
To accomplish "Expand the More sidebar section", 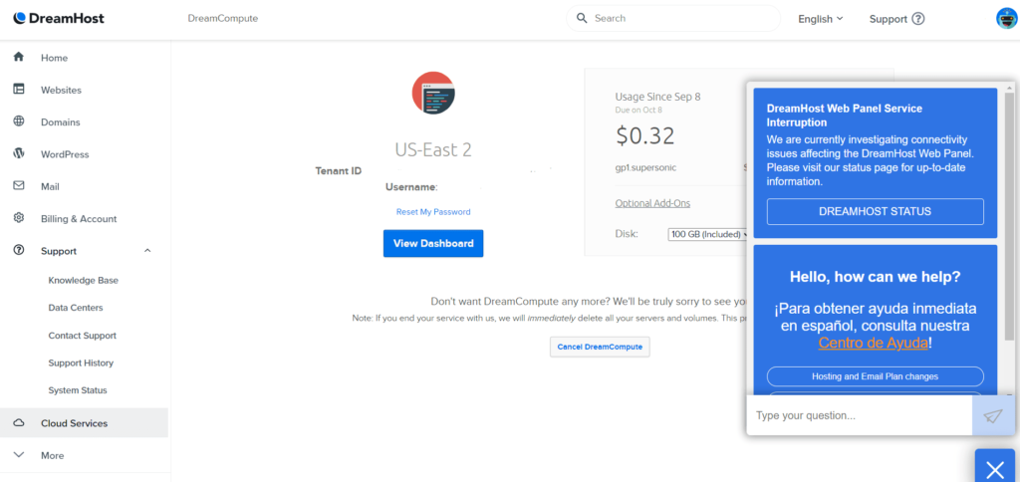I will coord(19,455).
